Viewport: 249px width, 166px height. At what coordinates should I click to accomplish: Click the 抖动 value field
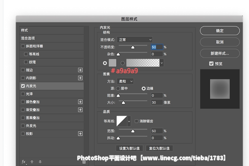point(157,138)
